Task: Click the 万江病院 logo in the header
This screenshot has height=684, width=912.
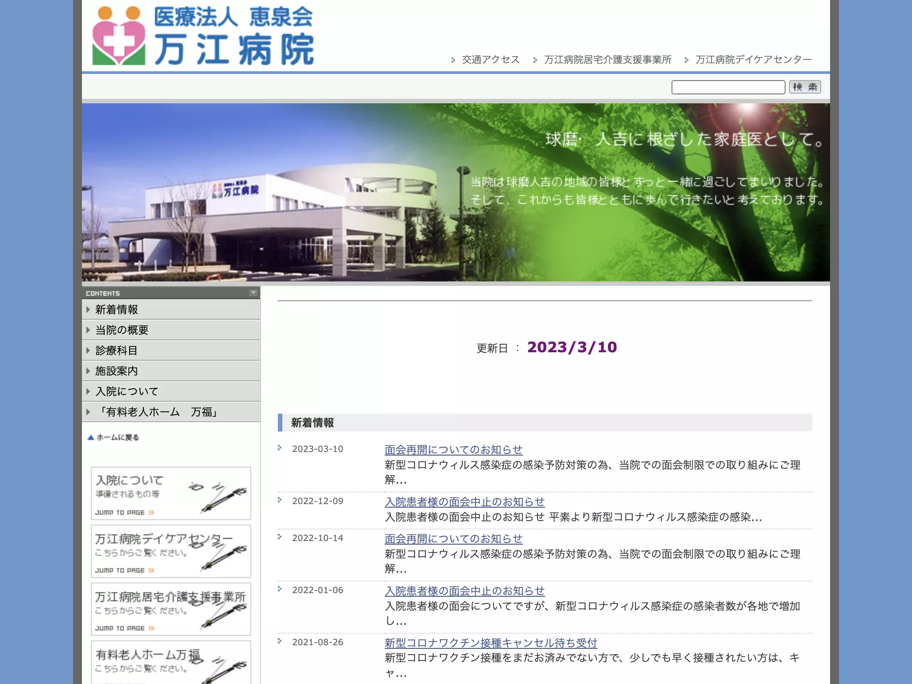Action: pos(203,36)
